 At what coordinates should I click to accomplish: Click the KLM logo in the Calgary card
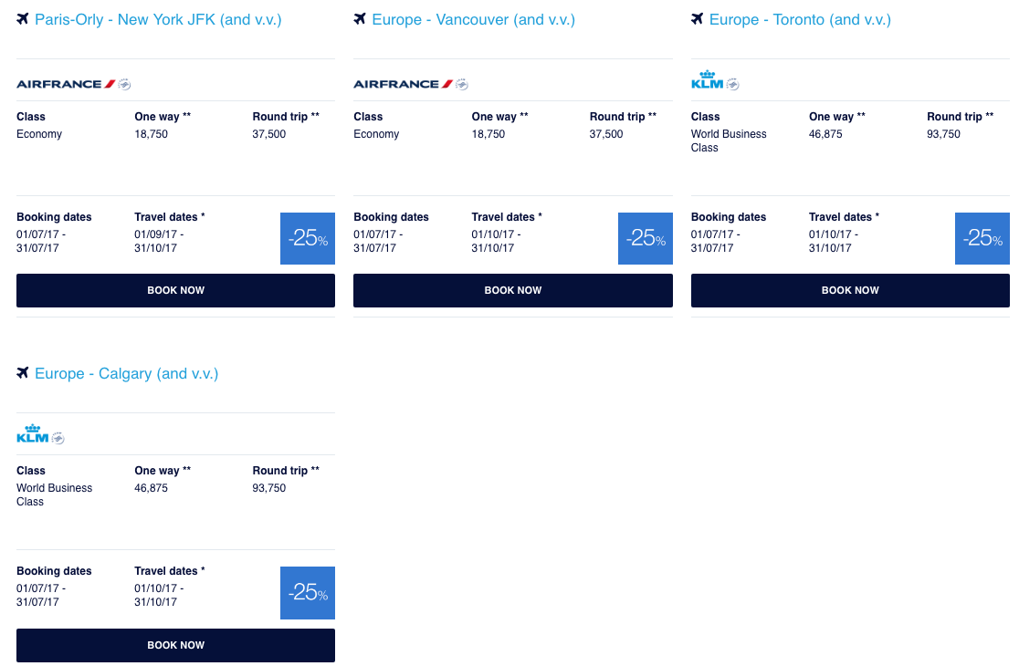coord(32,435)
